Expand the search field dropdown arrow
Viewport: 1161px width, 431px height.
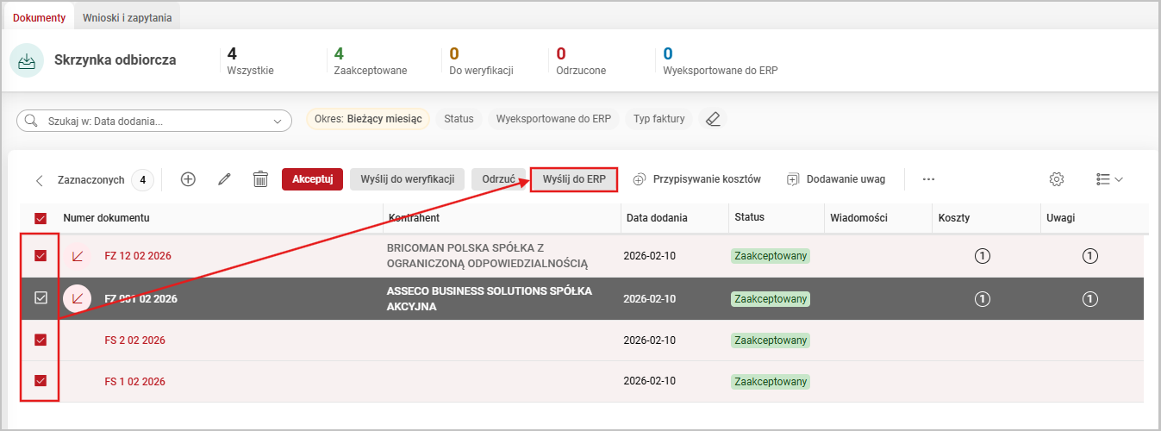click(x=278, y=122)
